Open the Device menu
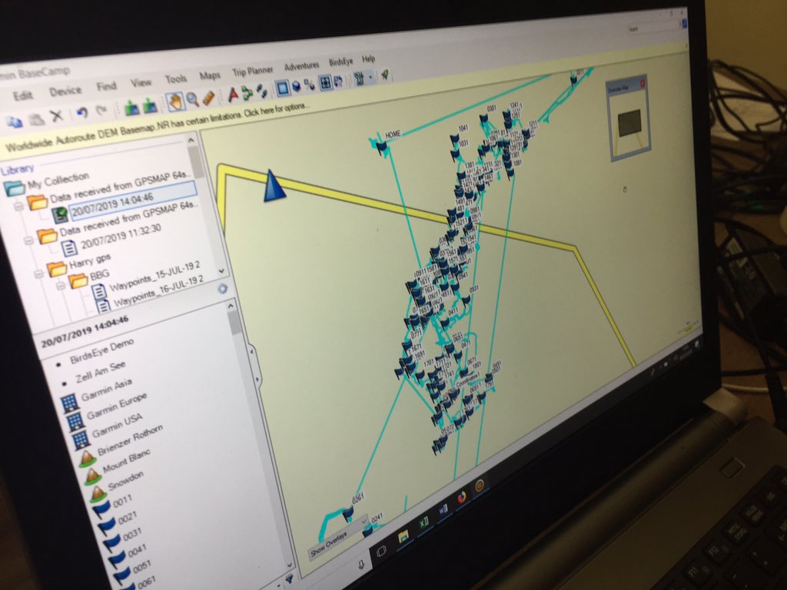Viewport: 787px width, 590px height. [x=65, y=91]
